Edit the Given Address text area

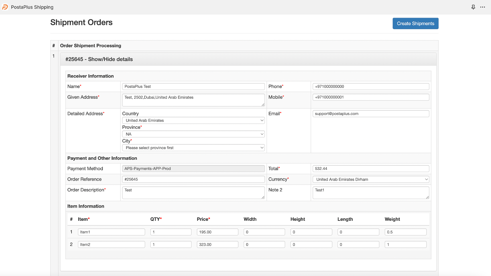(193, 100)
